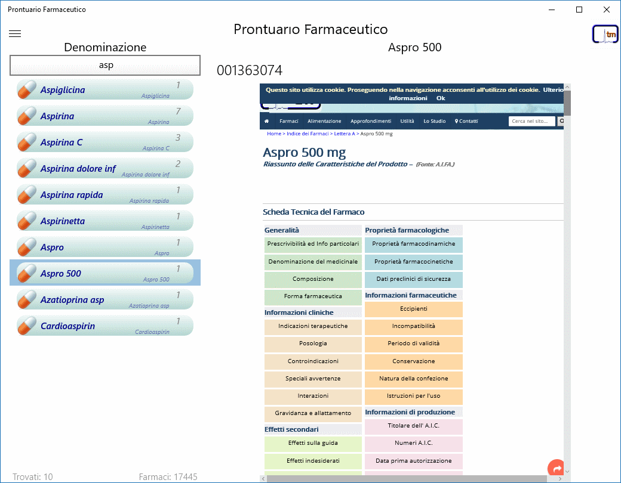Click the pill icon for Aspirina C
The image size is (621, 483).
point(27,142)
